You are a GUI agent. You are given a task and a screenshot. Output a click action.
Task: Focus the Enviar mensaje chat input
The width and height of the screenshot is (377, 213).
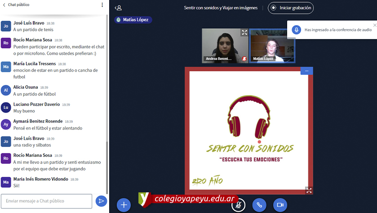(46, 201)
